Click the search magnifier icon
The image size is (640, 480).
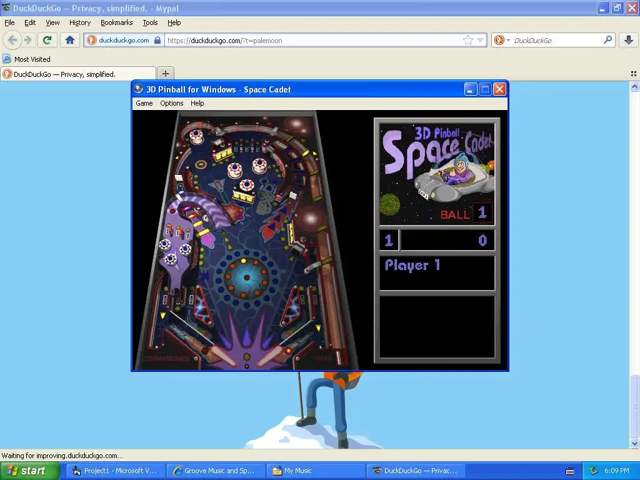pyautogui.click(x=607, y=39)
